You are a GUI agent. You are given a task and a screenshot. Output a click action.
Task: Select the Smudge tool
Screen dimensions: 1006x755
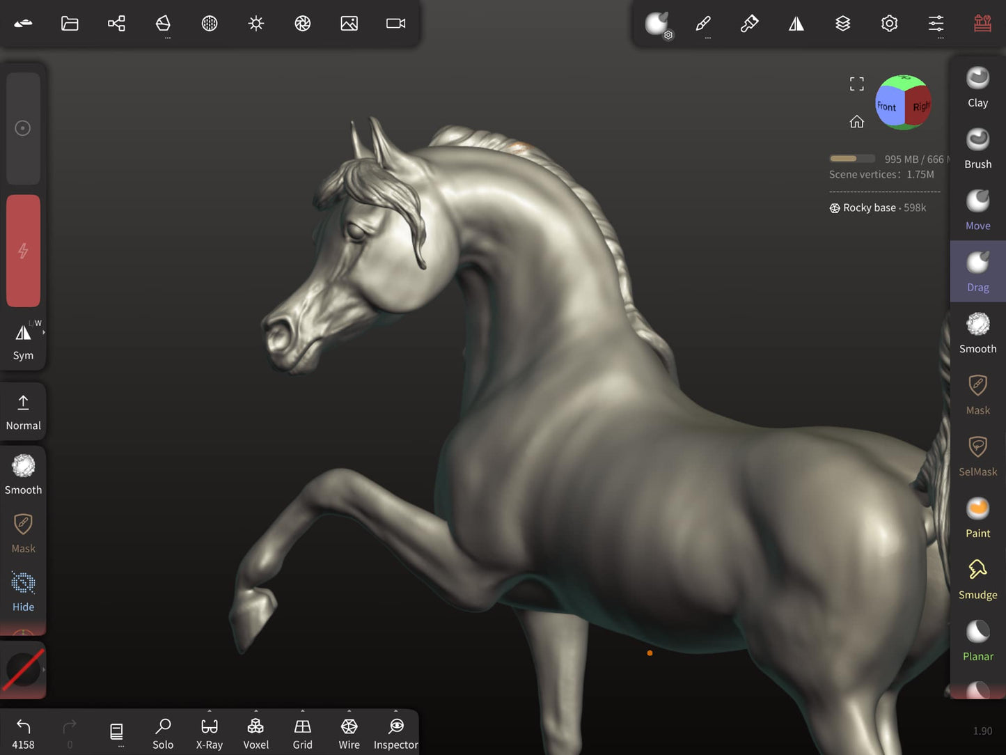pos(977,578)
